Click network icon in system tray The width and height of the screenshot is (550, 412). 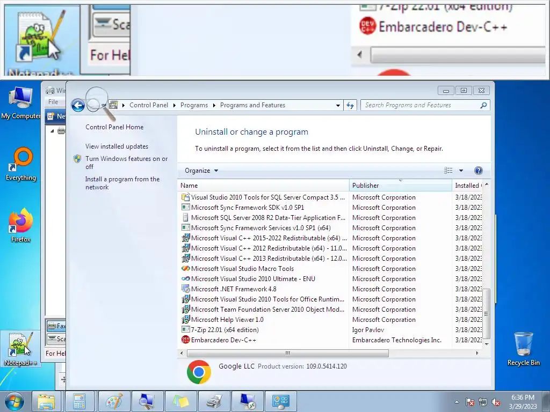(x=483, y=402)
